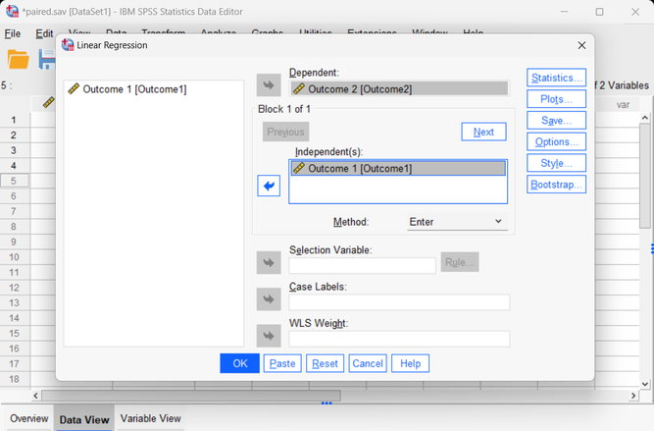
Task: Click the three-dot splitter handle above tabs
Action: (327, 404)
